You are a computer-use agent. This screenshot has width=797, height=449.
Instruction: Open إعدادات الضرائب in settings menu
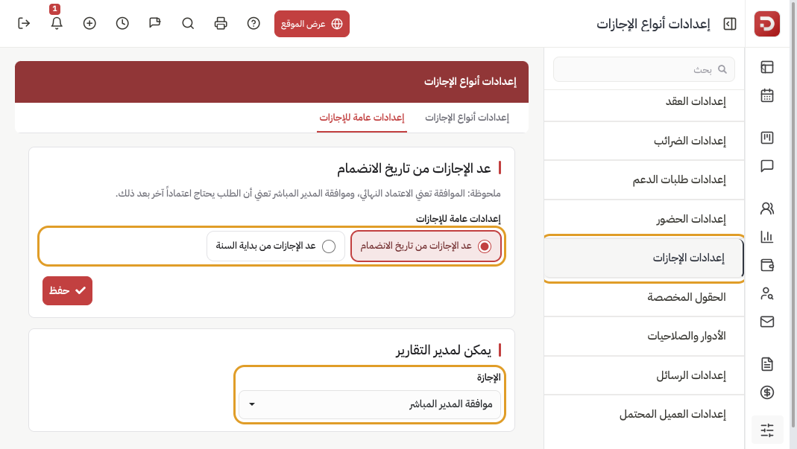point(644,141)
